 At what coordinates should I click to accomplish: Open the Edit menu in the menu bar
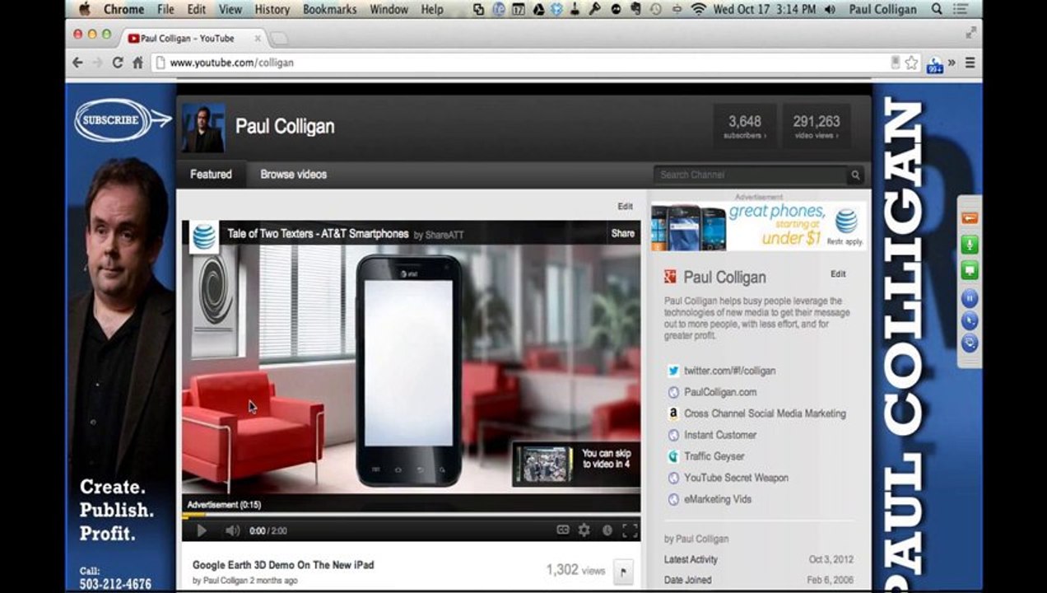coord(197,10)
